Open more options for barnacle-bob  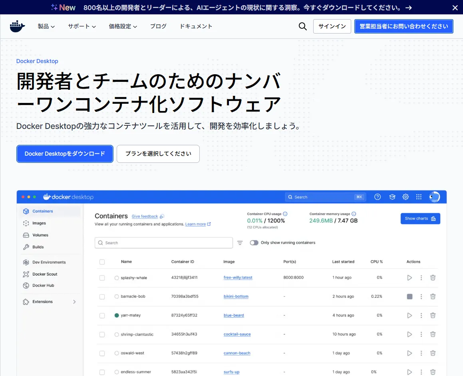pos(421,297)
